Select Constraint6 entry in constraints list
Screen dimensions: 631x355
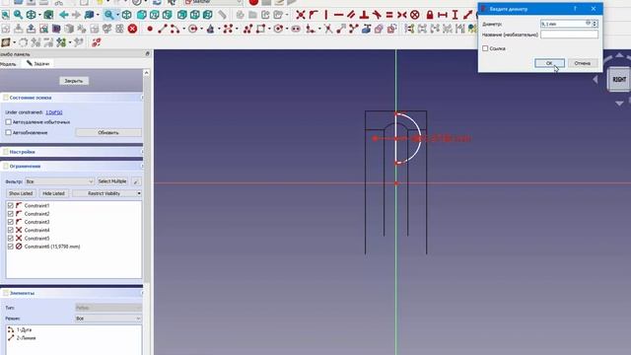tap(52, 247)
